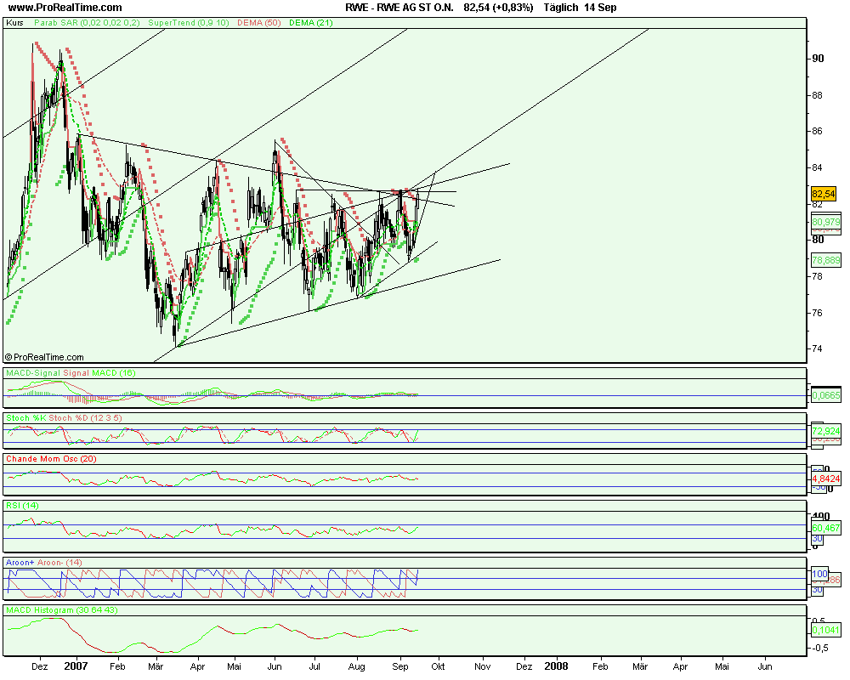This screenshot has width=850, height=680.
Task: Click the ProRealTime.com copyright watermark
Action: pos(44,358)
